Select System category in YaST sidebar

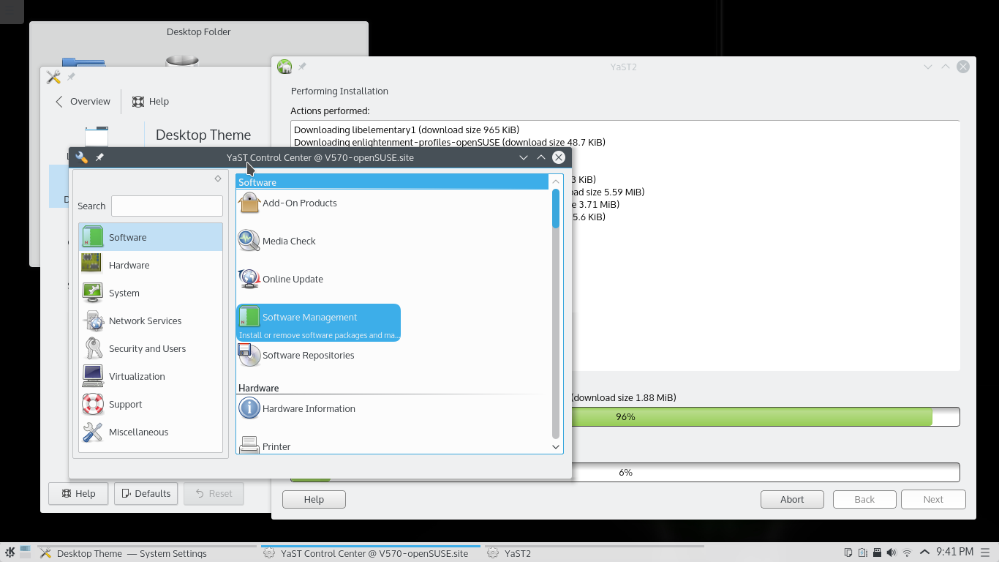(x=151, y=293)
